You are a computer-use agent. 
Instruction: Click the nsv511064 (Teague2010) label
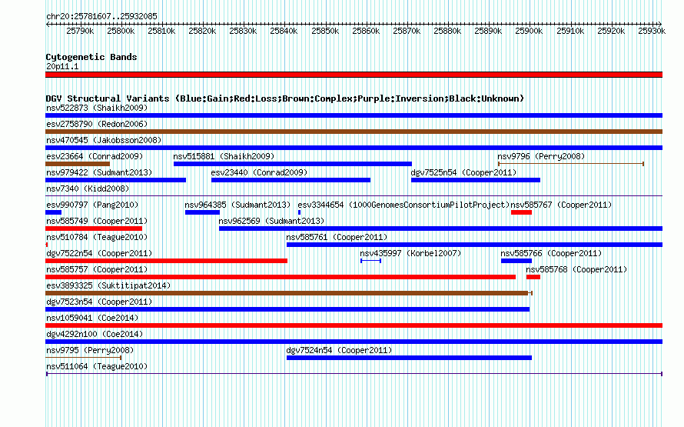pyautogui.click(x=97, y=366)
